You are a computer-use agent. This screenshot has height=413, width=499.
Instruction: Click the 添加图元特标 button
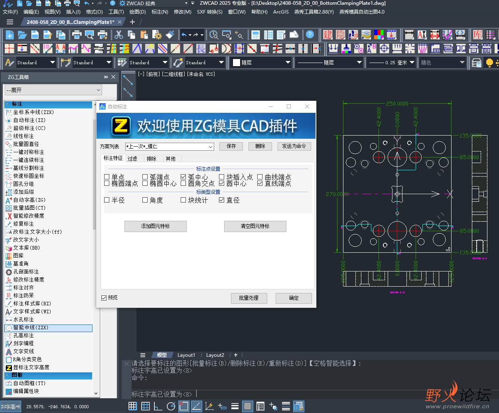click(x=155, y=226)
